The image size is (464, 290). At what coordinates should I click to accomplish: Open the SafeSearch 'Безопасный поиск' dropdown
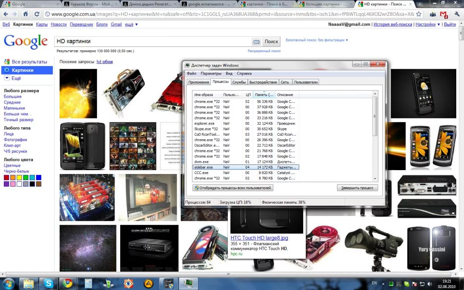pyautogui.click(x=317, y=40)
